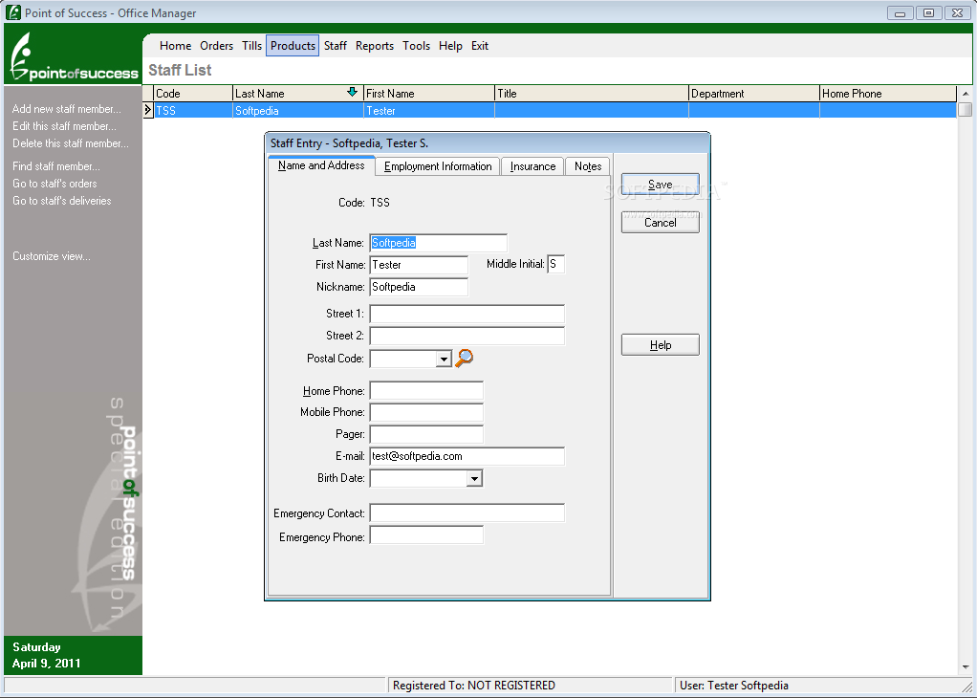Open the Products menu
The height and width of the screenshot is (698, 977).
click(293, 46)
